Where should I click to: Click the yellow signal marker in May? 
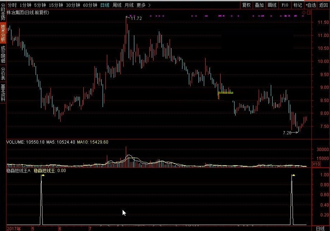43,175
